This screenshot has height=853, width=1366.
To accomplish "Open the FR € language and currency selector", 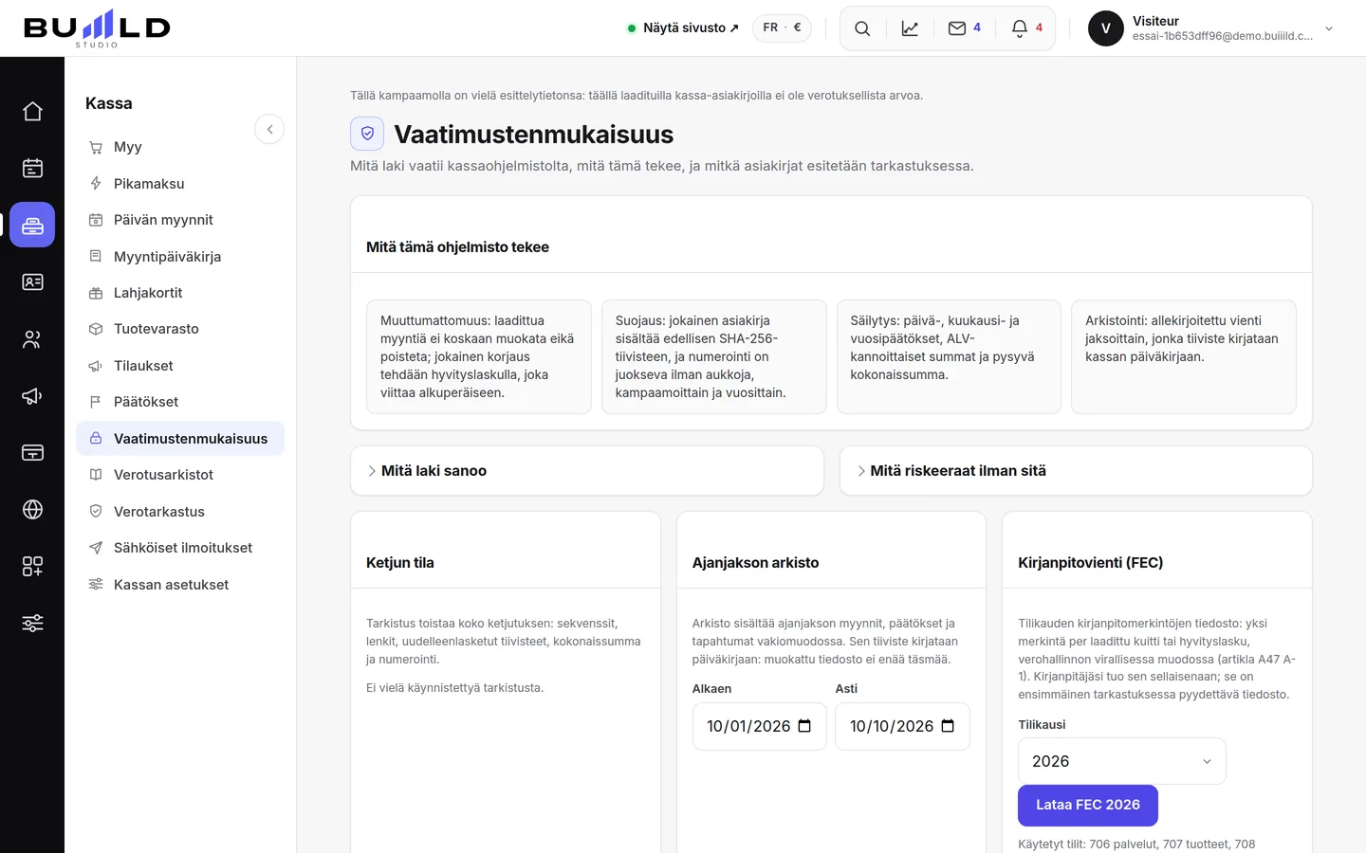I will point(782,27).
